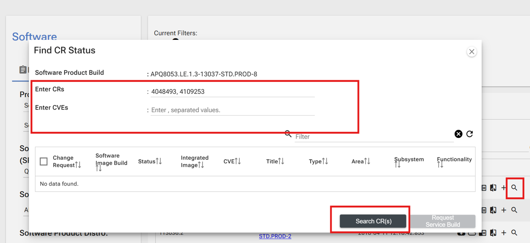
Task: Sort the Title column
Action: coord(281,162)
